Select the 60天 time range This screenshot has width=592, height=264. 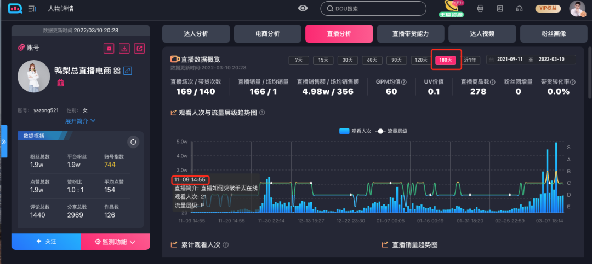[x=372, y=60]
